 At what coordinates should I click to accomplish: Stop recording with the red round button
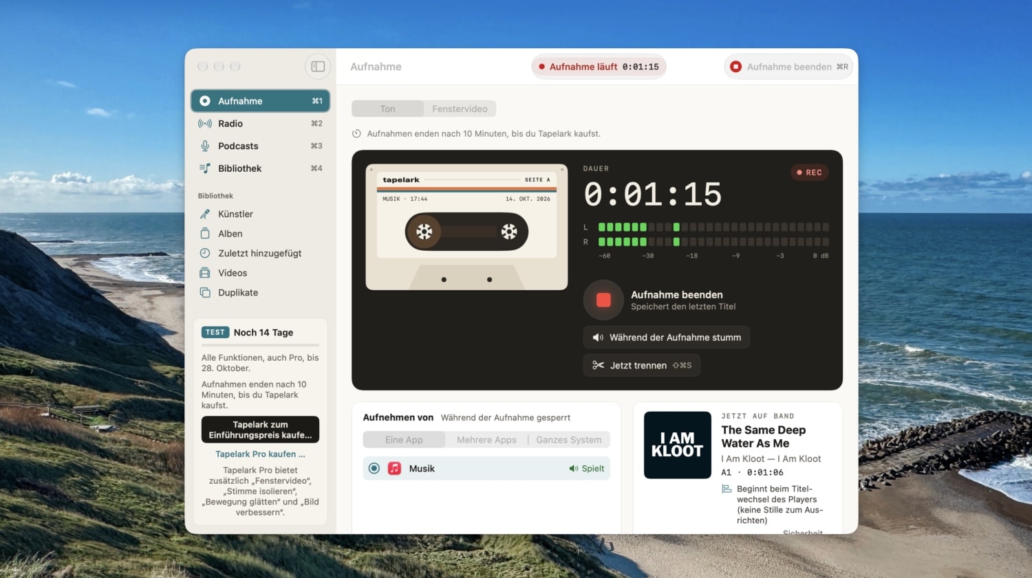pyautogui.click(x=603, y=300)
